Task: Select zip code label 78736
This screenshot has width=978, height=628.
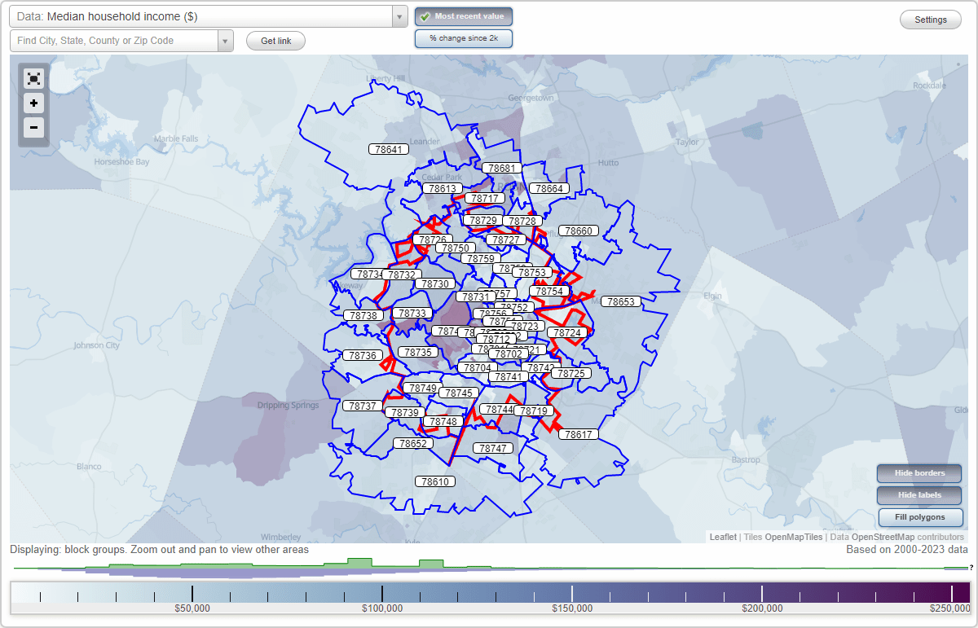Action: [x=362, y=355]
